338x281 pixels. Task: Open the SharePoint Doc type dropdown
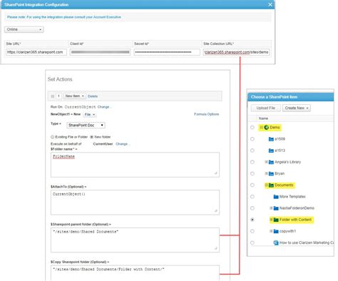coord(86,125)
